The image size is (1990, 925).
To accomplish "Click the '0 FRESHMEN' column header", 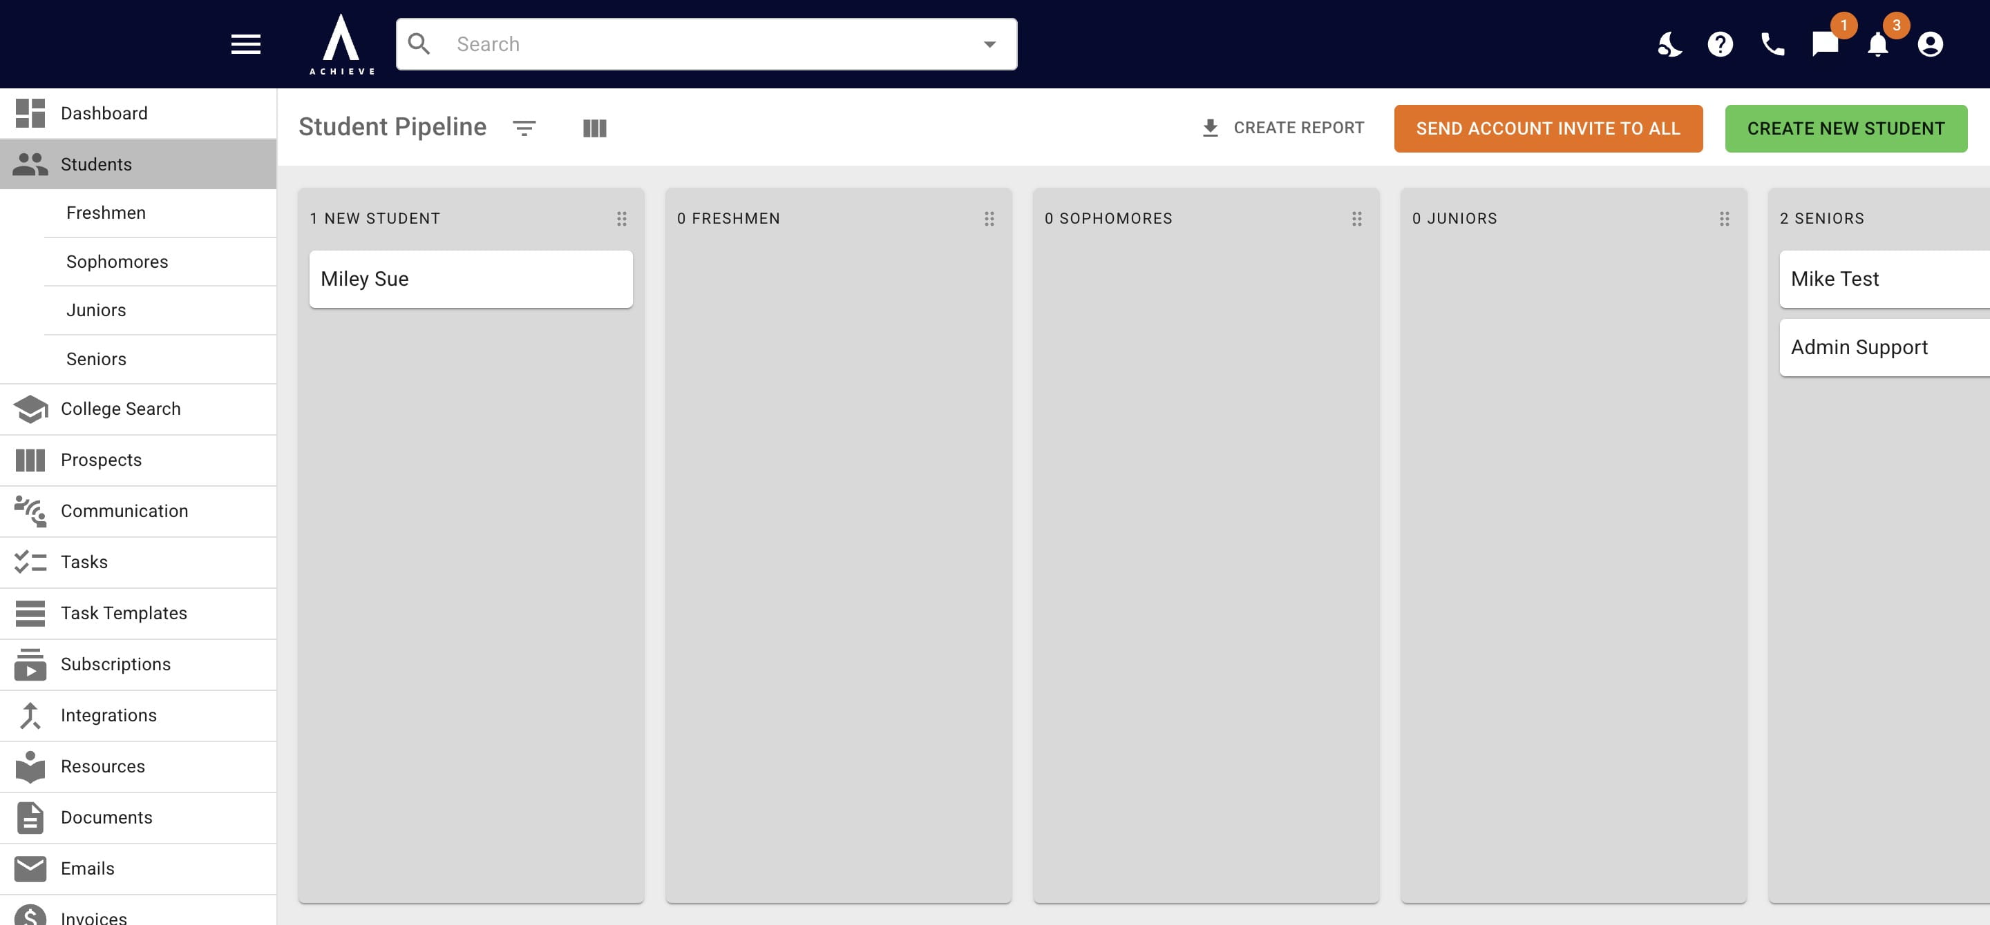I will tap(728, 219).
